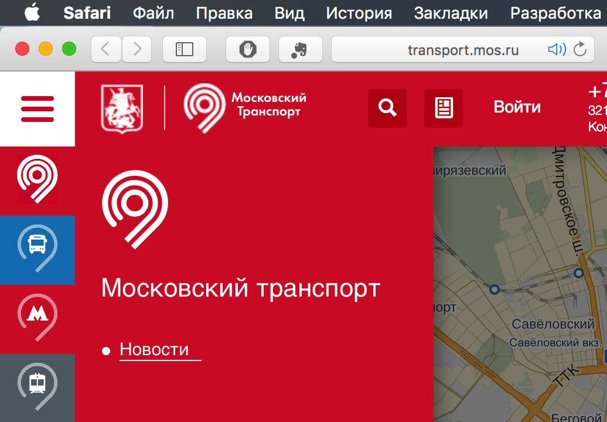Click the blue station circle on Дмитровское ш.
This screenshot has height=422, width=607.
579,273
